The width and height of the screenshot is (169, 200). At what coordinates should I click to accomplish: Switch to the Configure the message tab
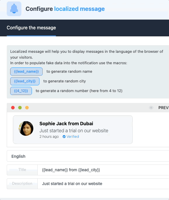pos(31,28)
